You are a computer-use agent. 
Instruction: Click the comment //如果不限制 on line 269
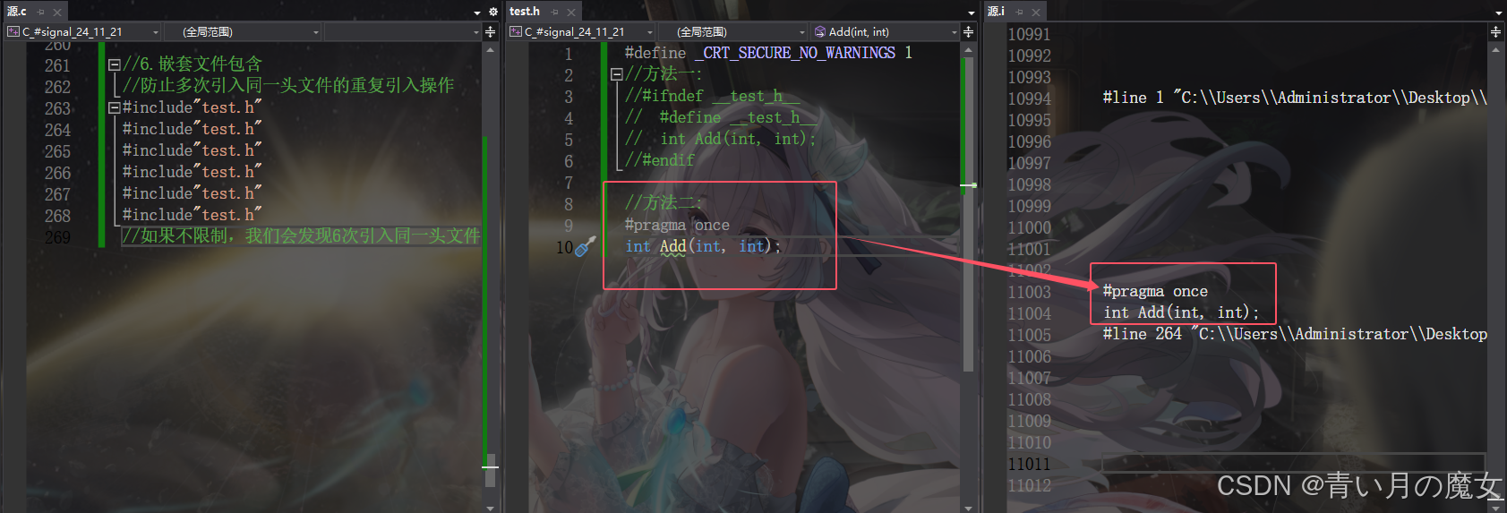(x=301, y=236)
